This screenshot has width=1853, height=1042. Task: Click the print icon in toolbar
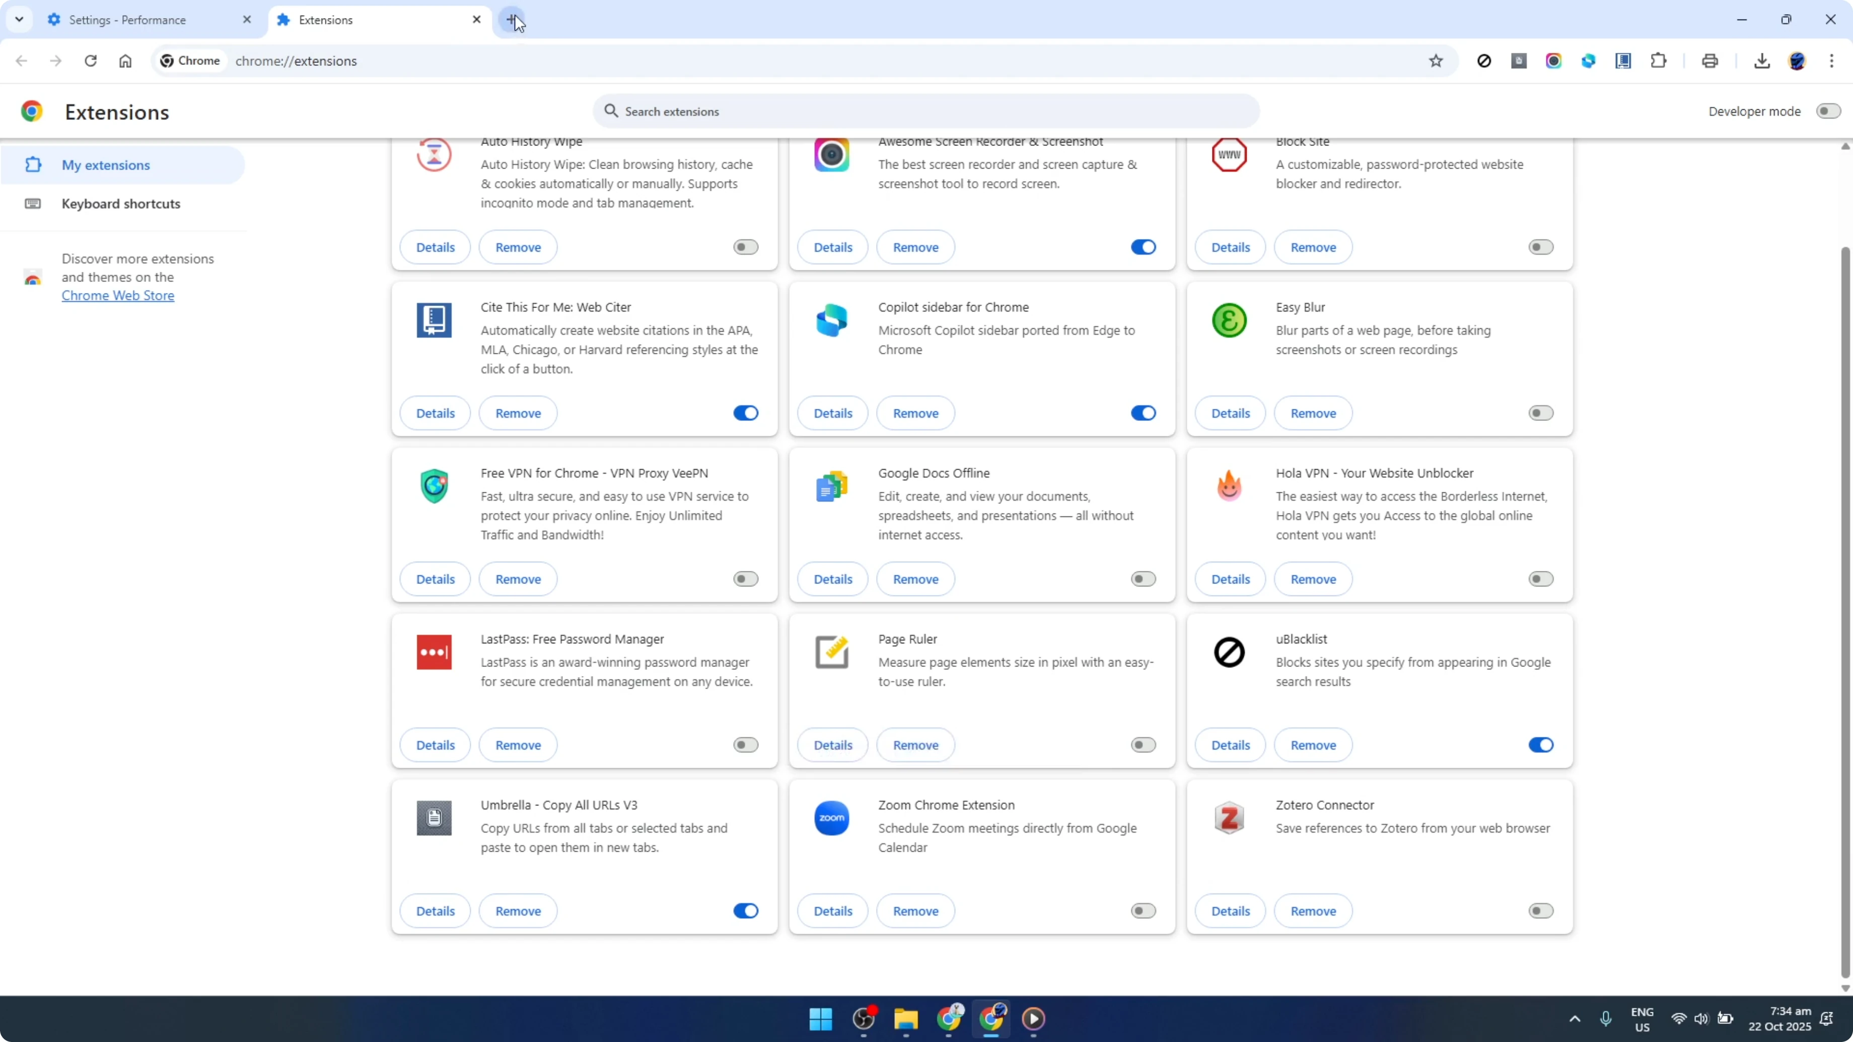pyautogui.click(x=1710, y=61)
